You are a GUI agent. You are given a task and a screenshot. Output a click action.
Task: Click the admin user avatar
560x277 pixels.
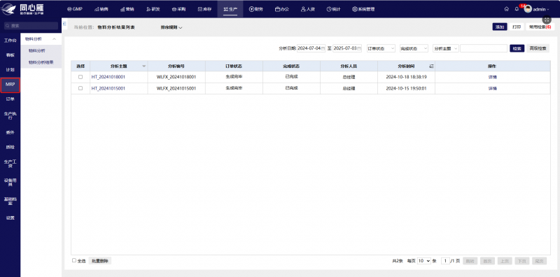(x=528, y=9)
